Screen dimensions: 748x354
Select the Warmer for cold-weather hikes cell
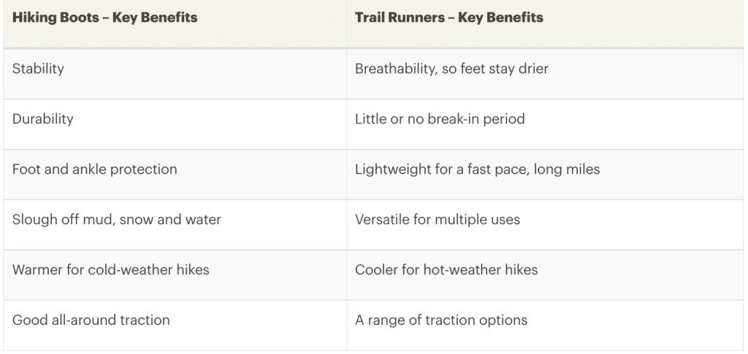click(110, 270)
